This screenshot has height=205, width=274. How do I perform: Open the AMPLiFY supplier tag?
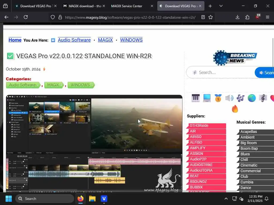(206, 148)
